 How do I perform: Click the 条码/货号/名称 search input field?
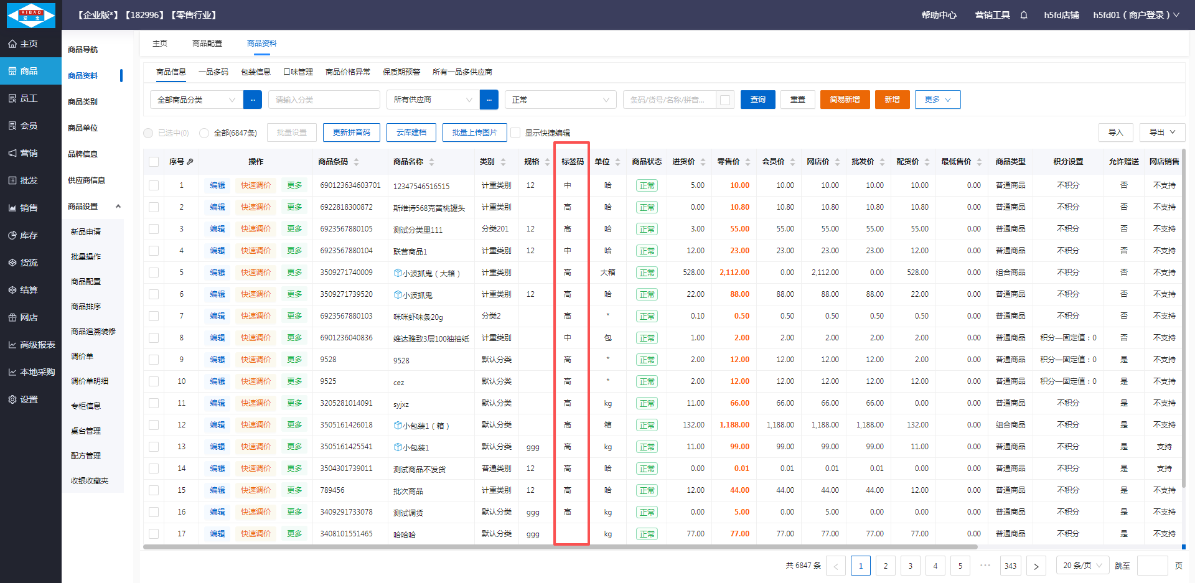[669, 100]
